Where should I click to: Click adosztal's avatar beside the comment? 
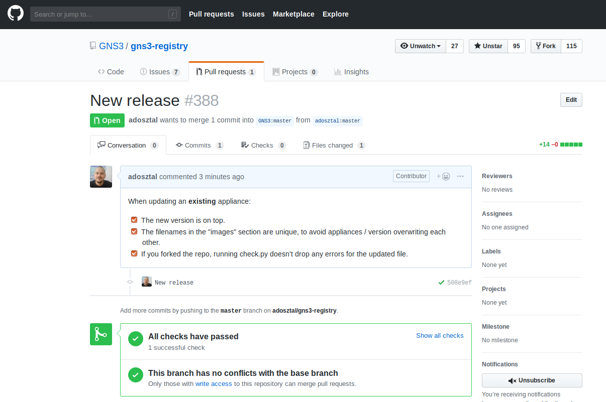coord(101,177)
